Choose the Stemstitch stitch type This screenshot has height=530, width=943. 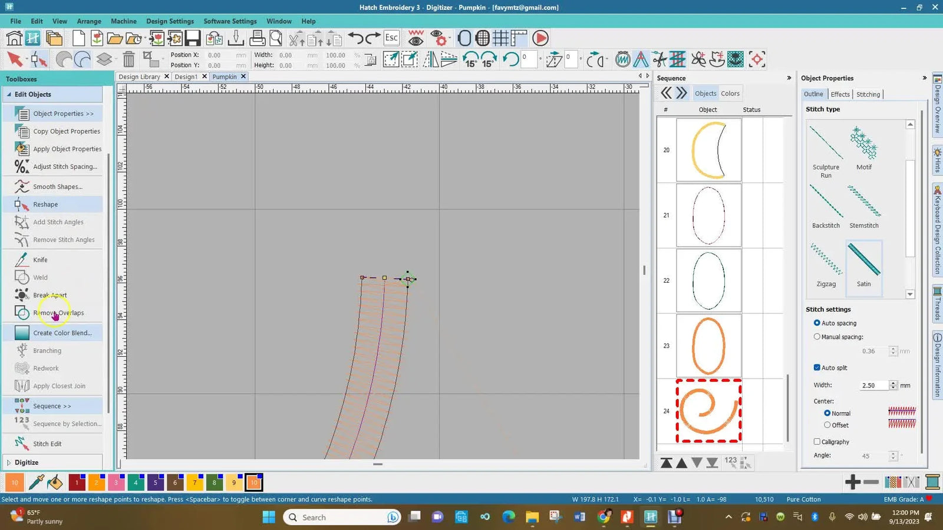click(x=864, y=206)
